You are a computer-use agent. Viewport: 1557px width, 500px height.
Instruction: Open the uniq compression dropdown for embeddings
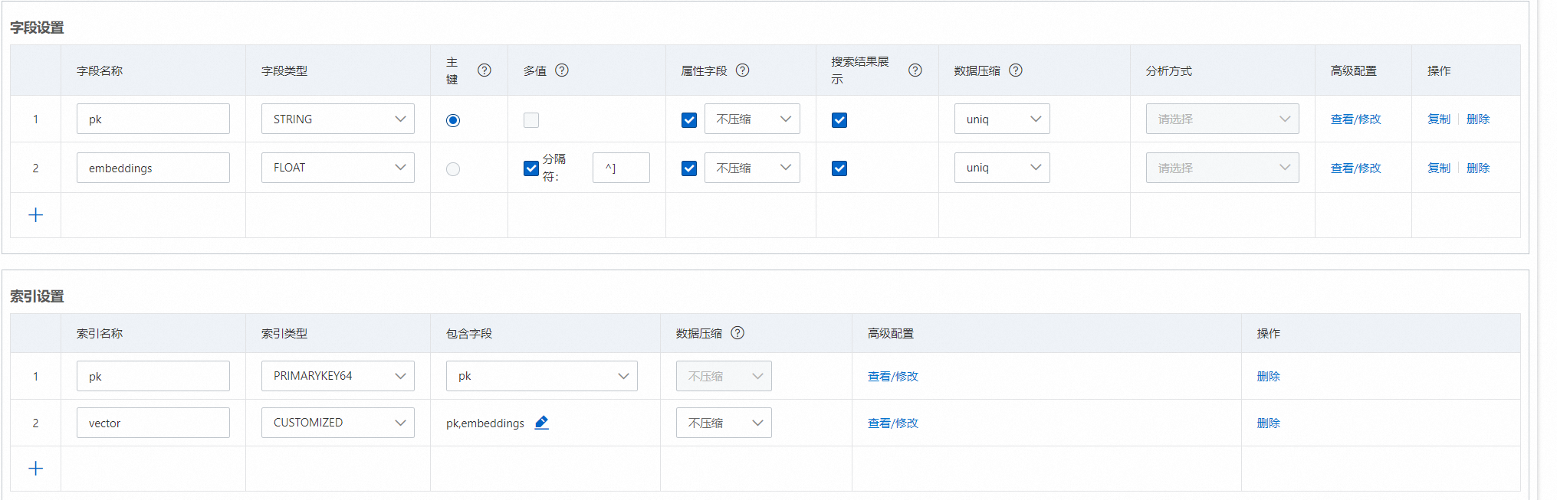pyautogui.click(x=1001, y=168)
